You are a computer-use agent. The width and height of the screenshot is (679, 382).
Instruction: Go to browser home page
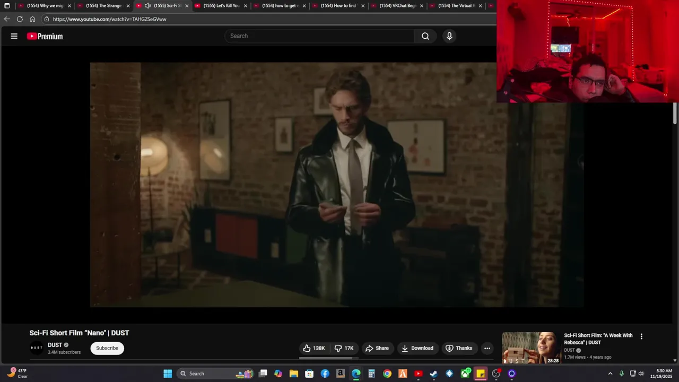click(x=32, y=19)
